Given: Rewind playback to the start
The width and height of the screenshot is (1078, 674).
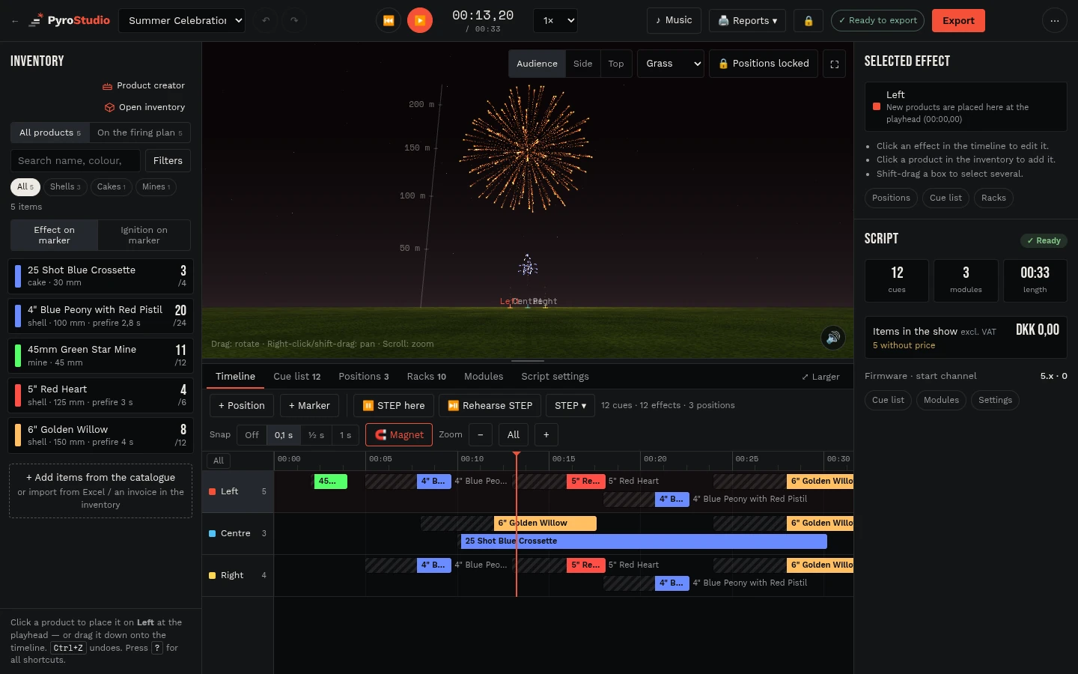Looking at the screenshot, I should pyautogui.click(x=389, y=21).
